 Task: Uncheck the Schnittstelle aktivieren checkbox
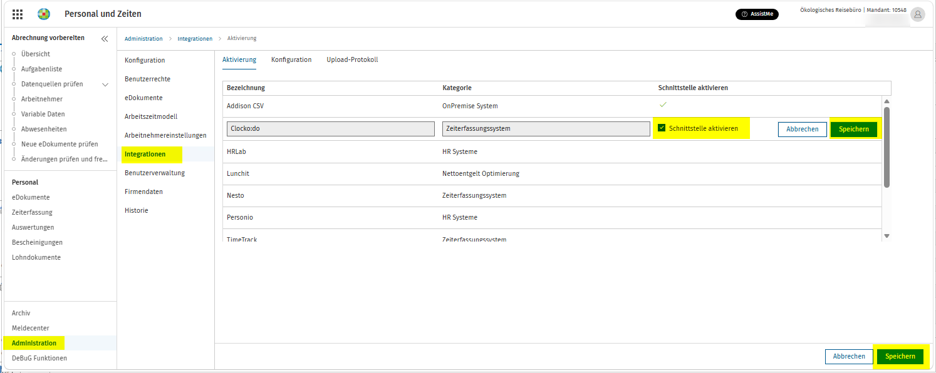click(x=662, y=128)
